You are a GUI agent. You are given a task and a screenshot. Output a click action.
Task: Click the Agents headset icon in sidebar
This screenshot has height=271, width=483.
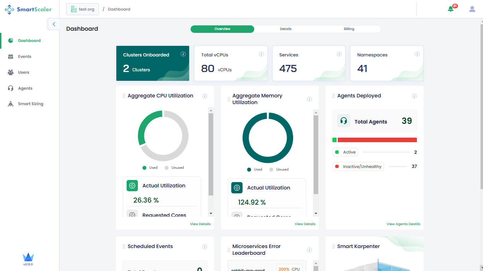pyautogui.click(x=11, y=88)
